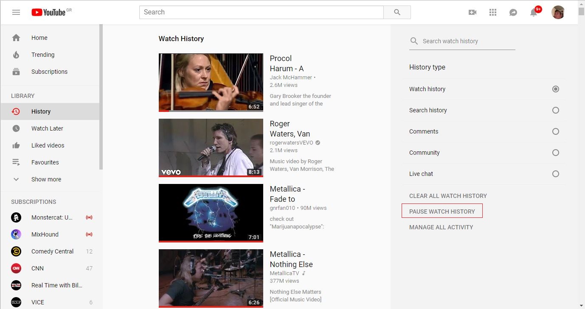Open Favourites playlist
585x309 pixels.
pos(50,162)
